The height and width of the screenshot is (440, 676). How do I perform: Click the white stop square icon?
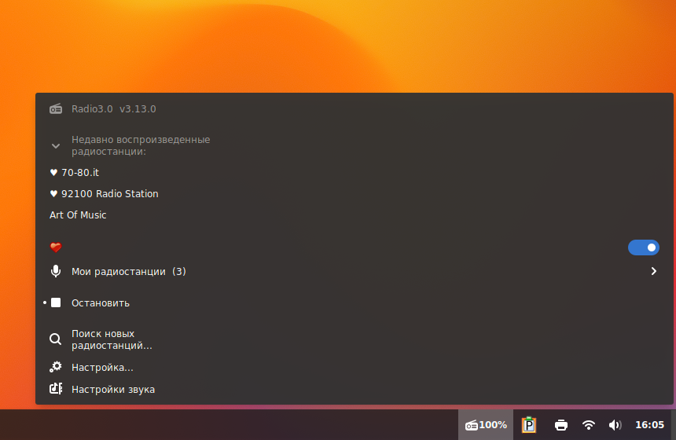(56, 302)
